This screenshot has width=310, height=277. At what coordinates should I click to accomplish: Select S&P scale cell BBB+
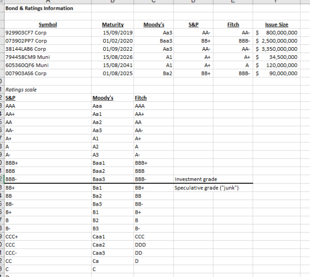point(48,163)
